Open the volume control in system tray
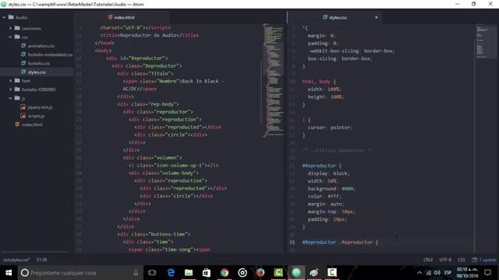 (x=437, y=273)
